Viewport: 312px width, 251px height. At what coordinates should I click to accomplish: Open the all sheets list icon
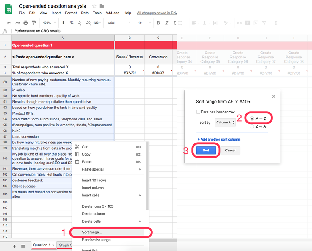click(x=23, y=246)
